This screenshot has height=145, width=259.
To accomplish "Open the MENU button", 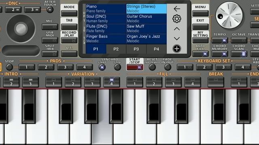I will [x=200, y=13].
